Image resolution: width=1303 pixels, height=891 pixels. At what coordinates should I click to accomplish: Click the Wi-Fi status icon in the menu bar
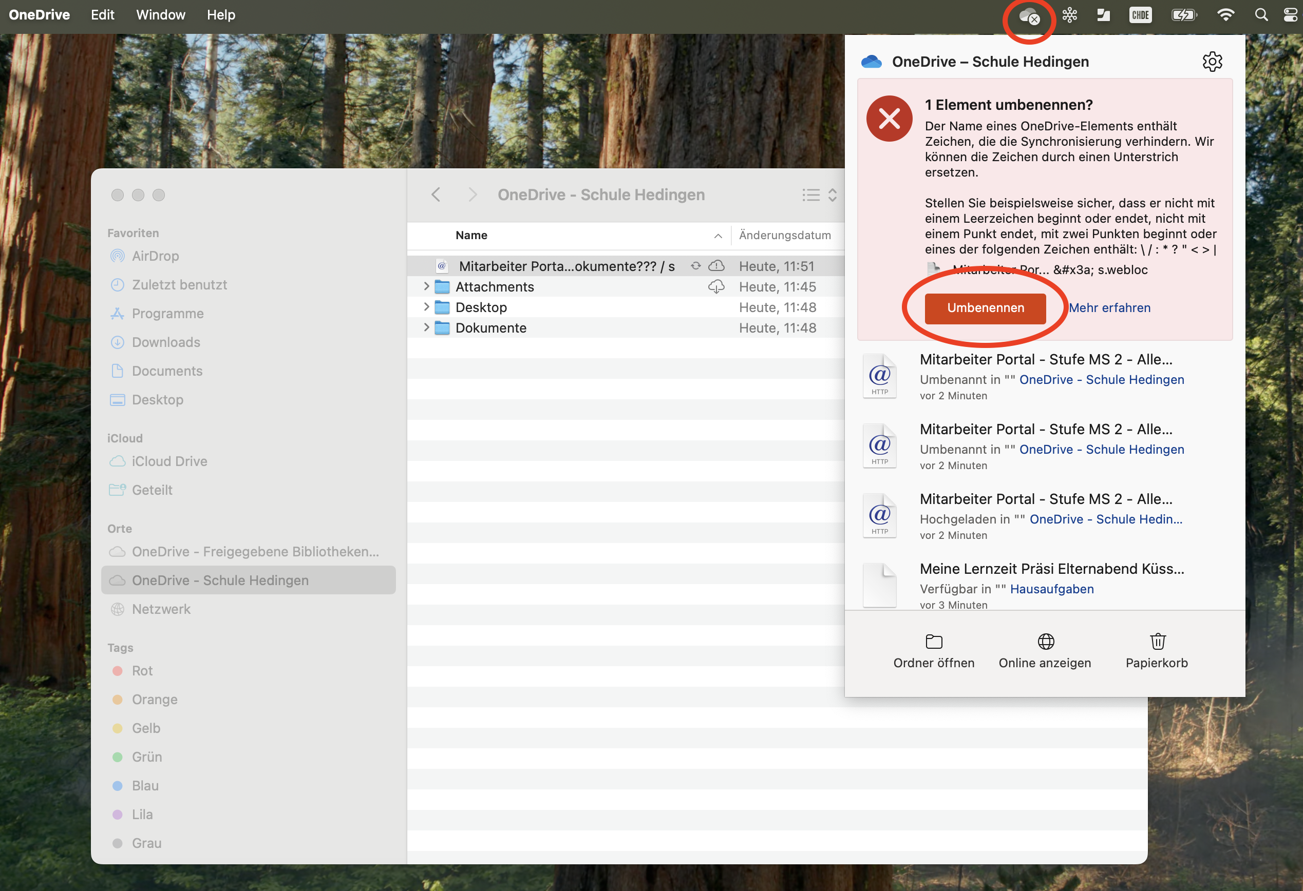(x=1225, y=15)
